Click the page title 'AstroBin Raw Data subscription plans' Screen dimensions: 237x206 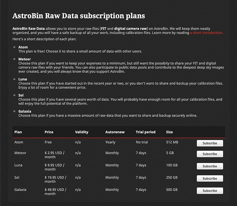[79, 16]
